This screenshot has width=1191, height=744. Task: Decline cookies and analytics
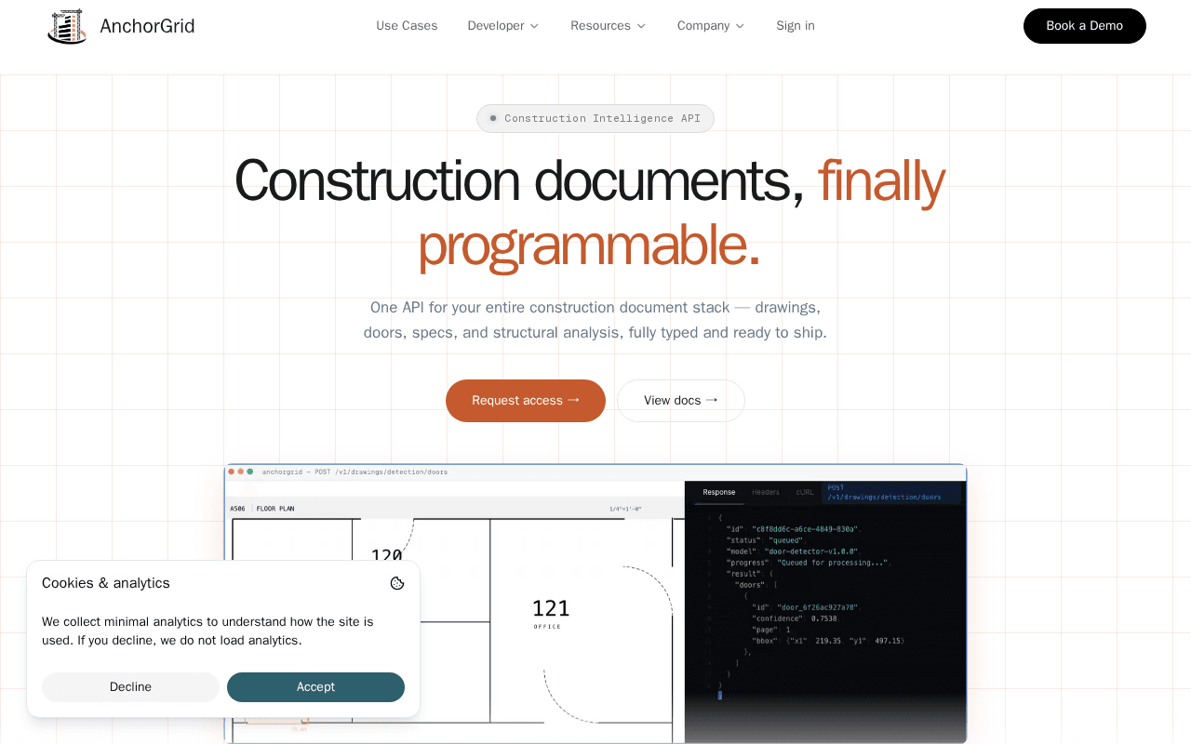coord(130,687)
